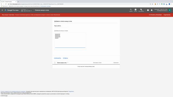Click Подробнее in the red banner
The height and width of the screenshot is (97, 173).
coord(167,15)
